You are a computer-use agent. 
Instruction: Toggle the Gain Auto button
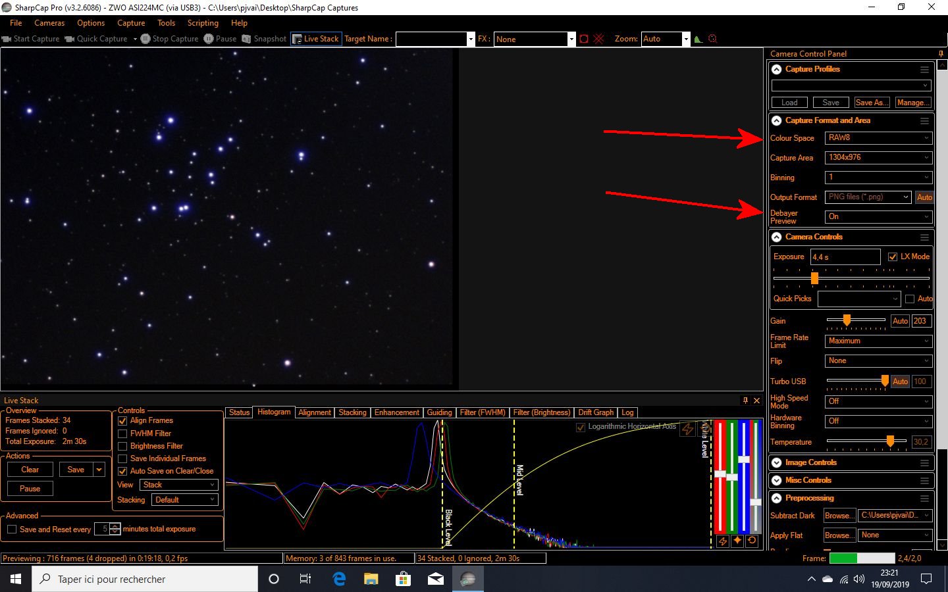(900, 321)
